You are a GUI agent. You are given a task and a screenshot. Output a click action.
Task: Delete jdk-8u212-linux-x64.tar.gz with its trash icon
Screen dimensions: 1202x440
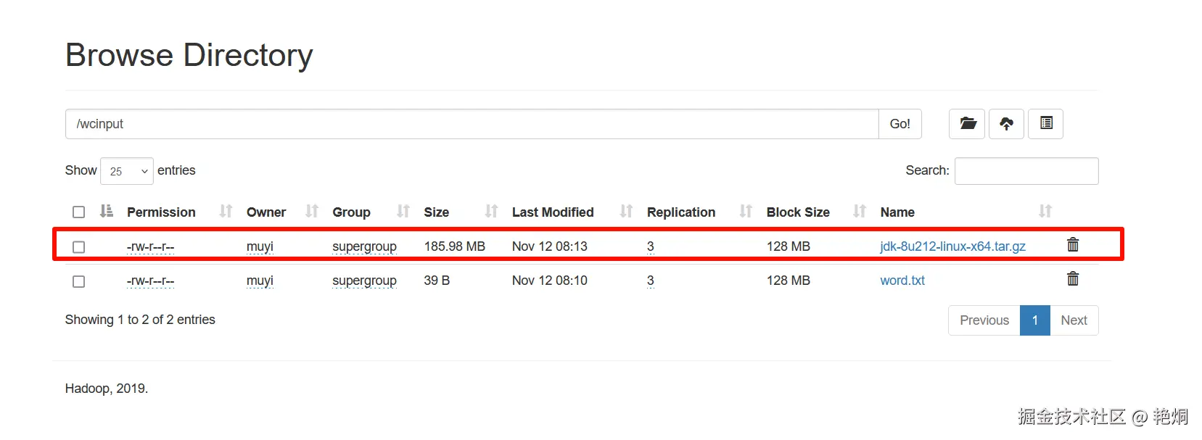coord(1073,245)
